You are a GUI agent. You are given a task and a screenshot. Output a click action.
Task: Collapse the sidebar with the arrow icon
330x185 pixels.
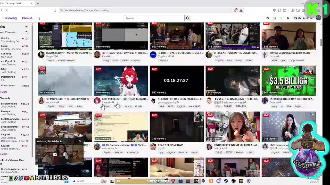(27, 26)
